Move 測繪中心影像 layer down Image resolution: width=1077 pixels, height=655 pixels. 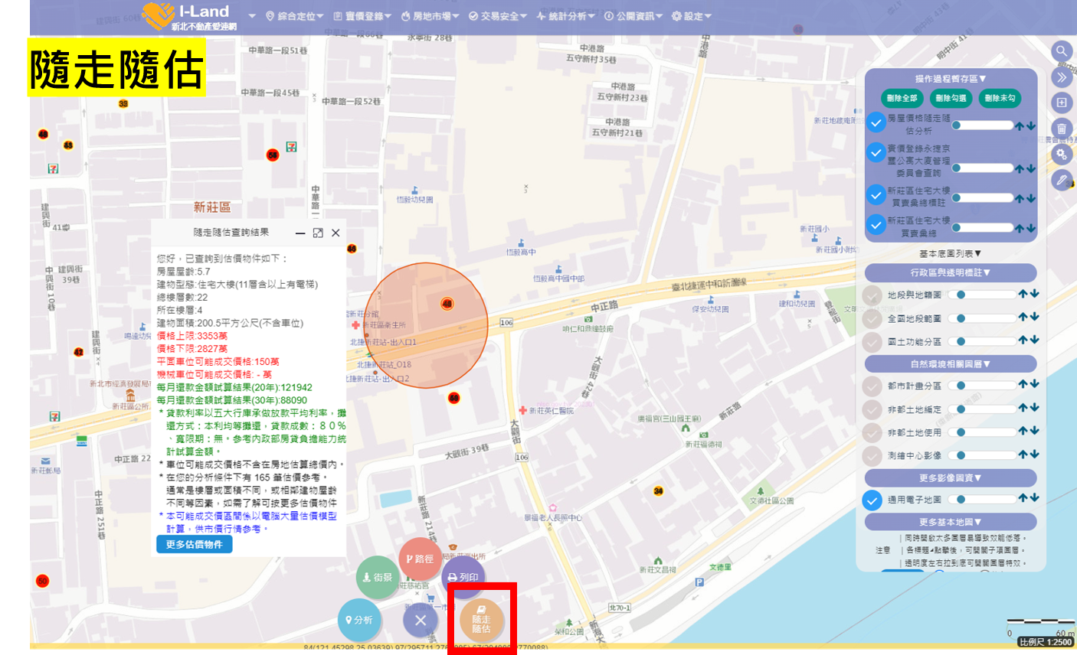point(1034,454)
